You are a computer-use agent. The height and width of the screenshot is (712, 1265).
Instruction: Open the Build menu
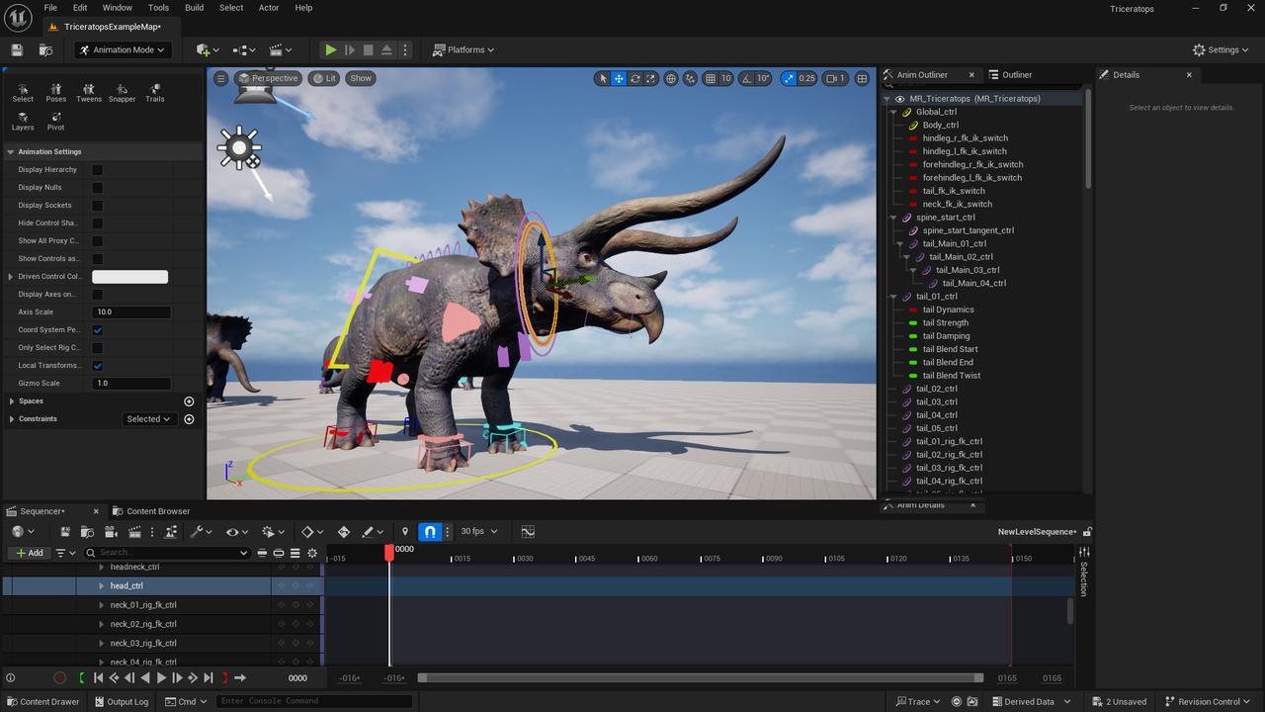pos(195,7)
